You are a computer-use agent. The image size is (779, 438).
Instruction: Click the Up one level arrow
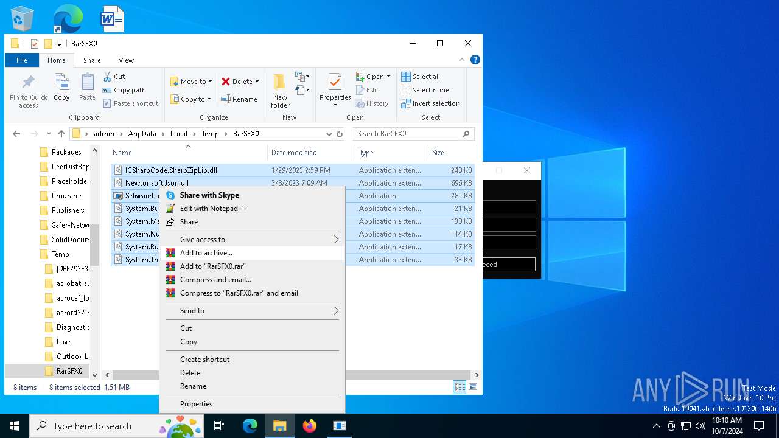(61, 134)
